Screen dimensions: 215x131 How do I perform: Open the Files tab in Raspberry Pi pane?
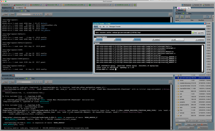click(27, 11)
